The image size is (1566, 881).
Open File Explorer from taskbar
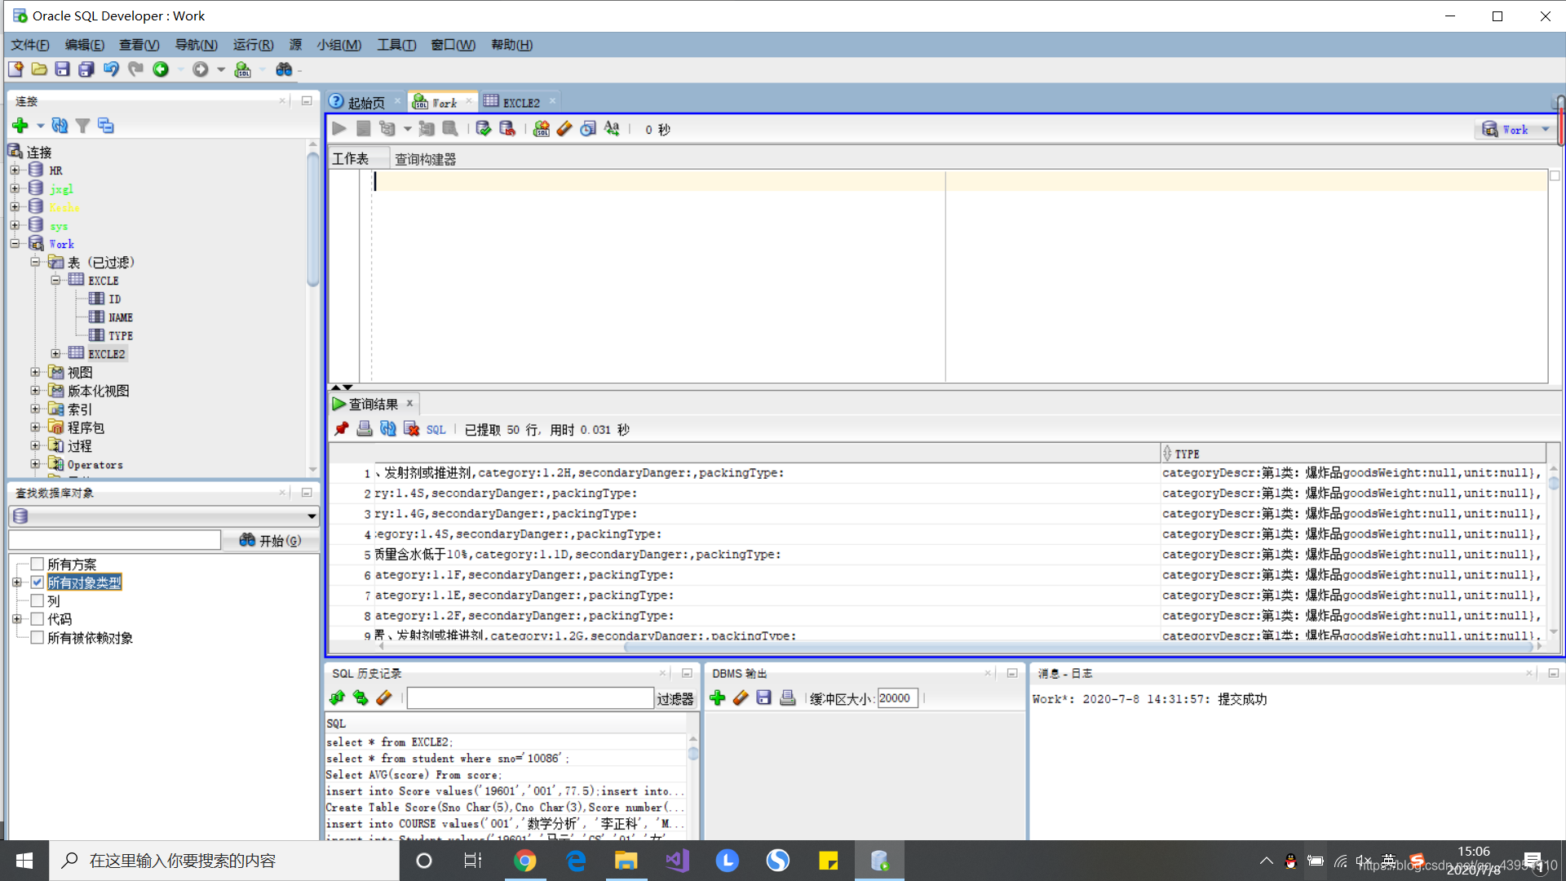coord(626,861)
